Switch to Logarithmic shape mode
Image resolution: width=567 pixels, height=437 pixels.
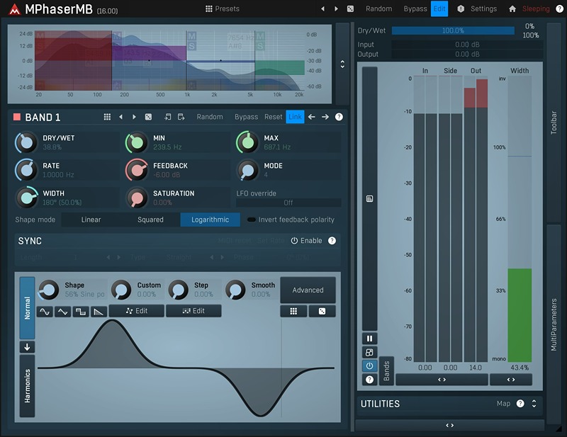coord(210,220)
